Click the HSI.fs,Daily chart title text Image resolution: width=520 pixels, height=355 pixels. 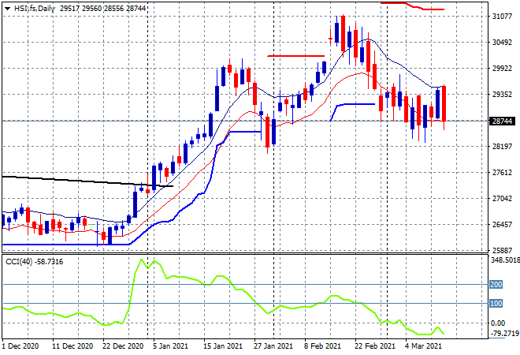35,9
